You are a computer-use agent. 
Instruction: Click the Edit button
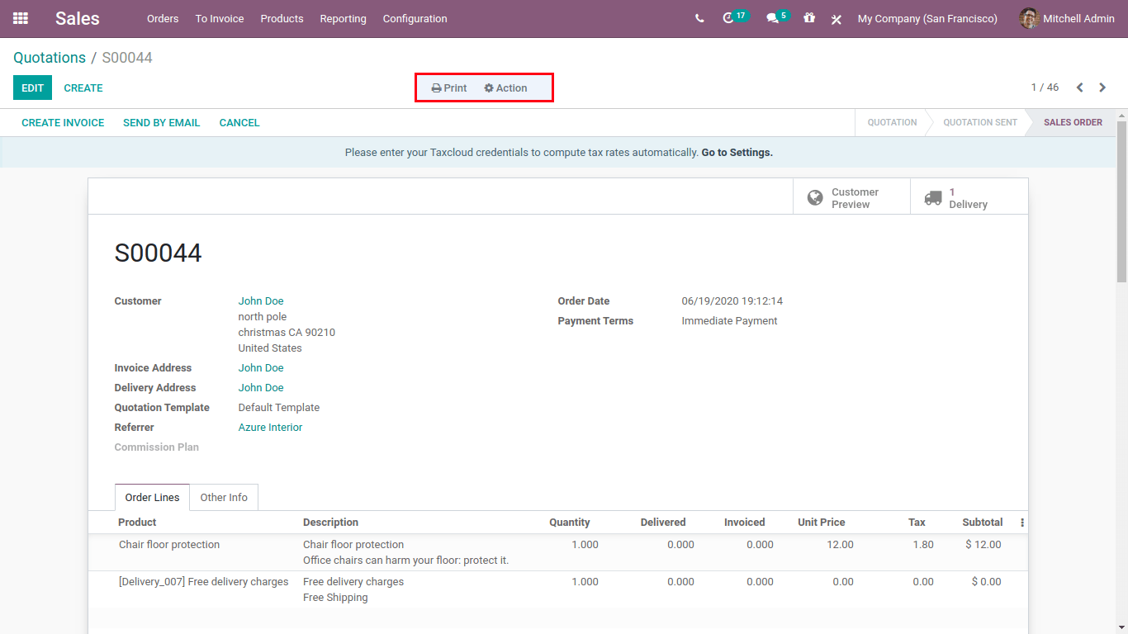pos(32,88)
